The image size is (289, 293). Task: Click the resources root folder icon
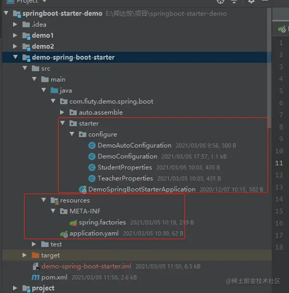[x=54, y=200]
